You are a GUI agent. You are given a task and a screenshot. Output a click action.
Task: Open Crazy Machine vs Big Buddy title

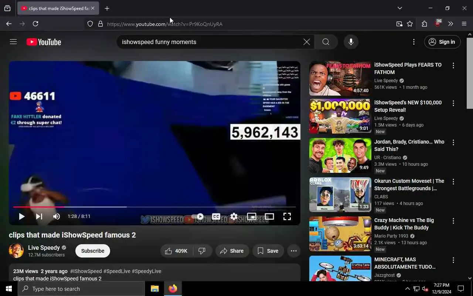point(404,224)
